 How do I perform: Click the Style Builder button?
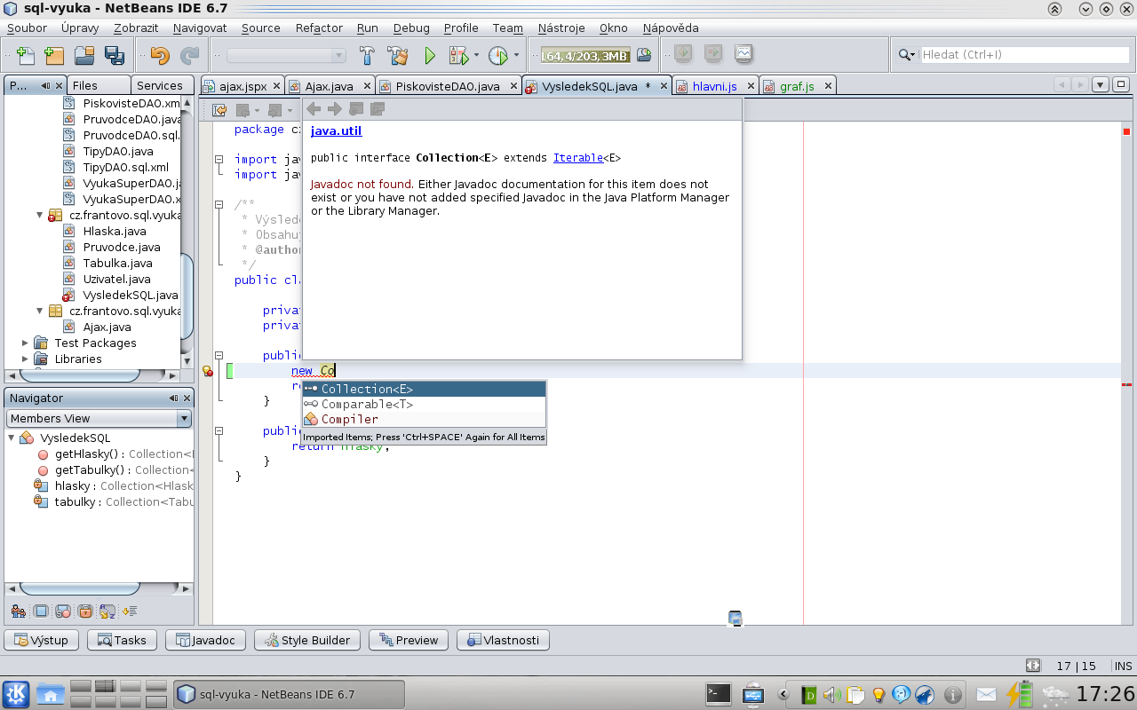(306, 640)
